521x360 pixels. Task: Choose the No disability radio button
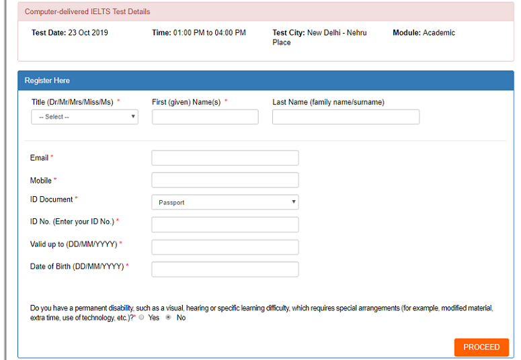(168, 318)
